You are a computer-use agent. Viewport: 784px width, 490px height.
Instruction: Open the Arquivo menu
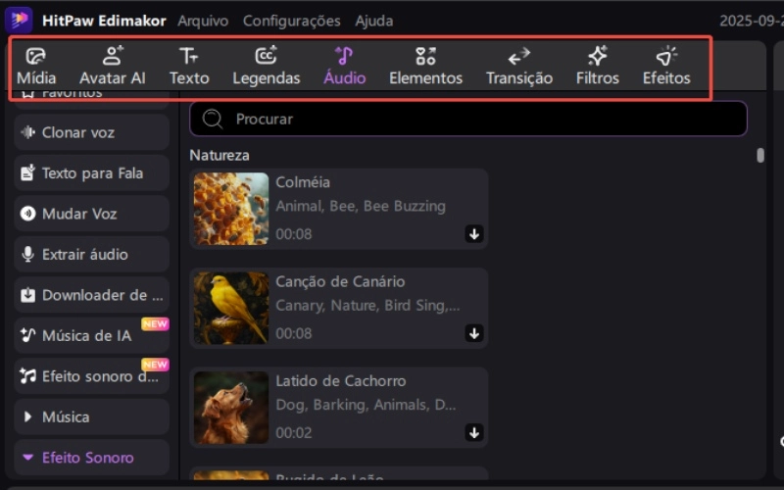point(203,21)
